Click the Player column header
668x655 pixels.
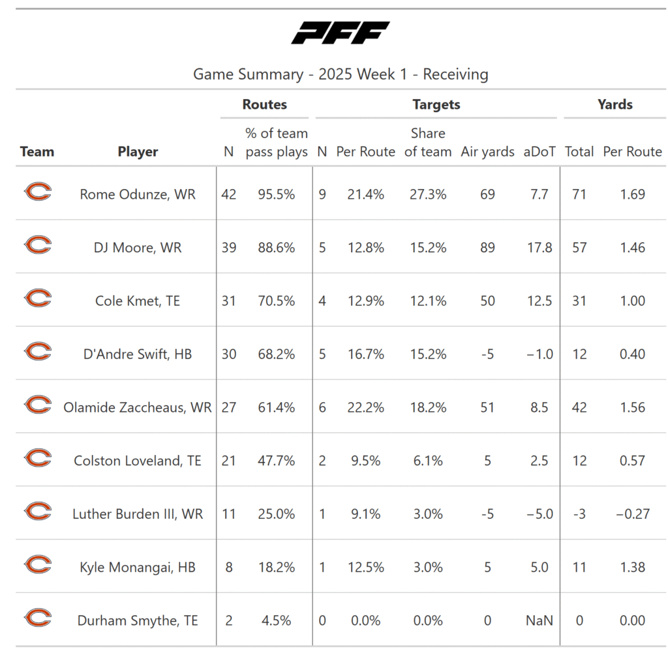[138, 152]
